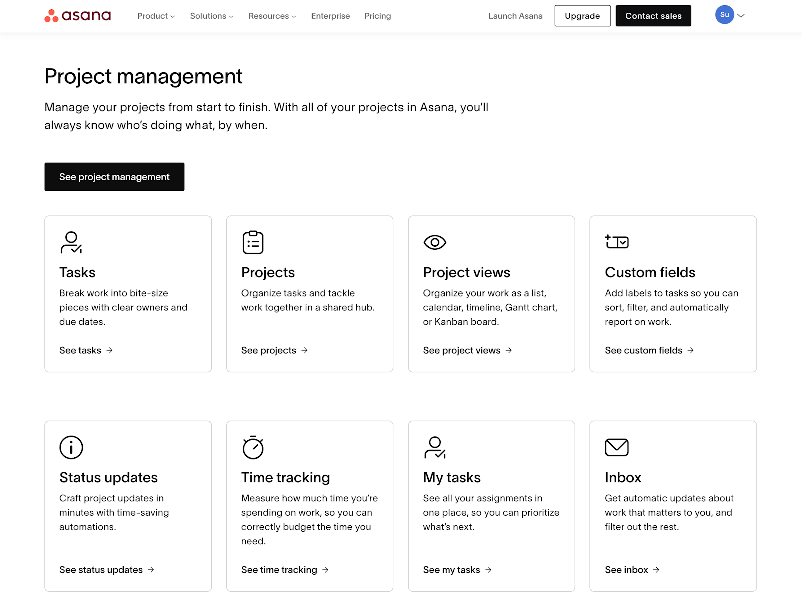This screenshot has width=802, height=598.
Task: Open the account chevron next to avatar
Action: click(740, 16)
